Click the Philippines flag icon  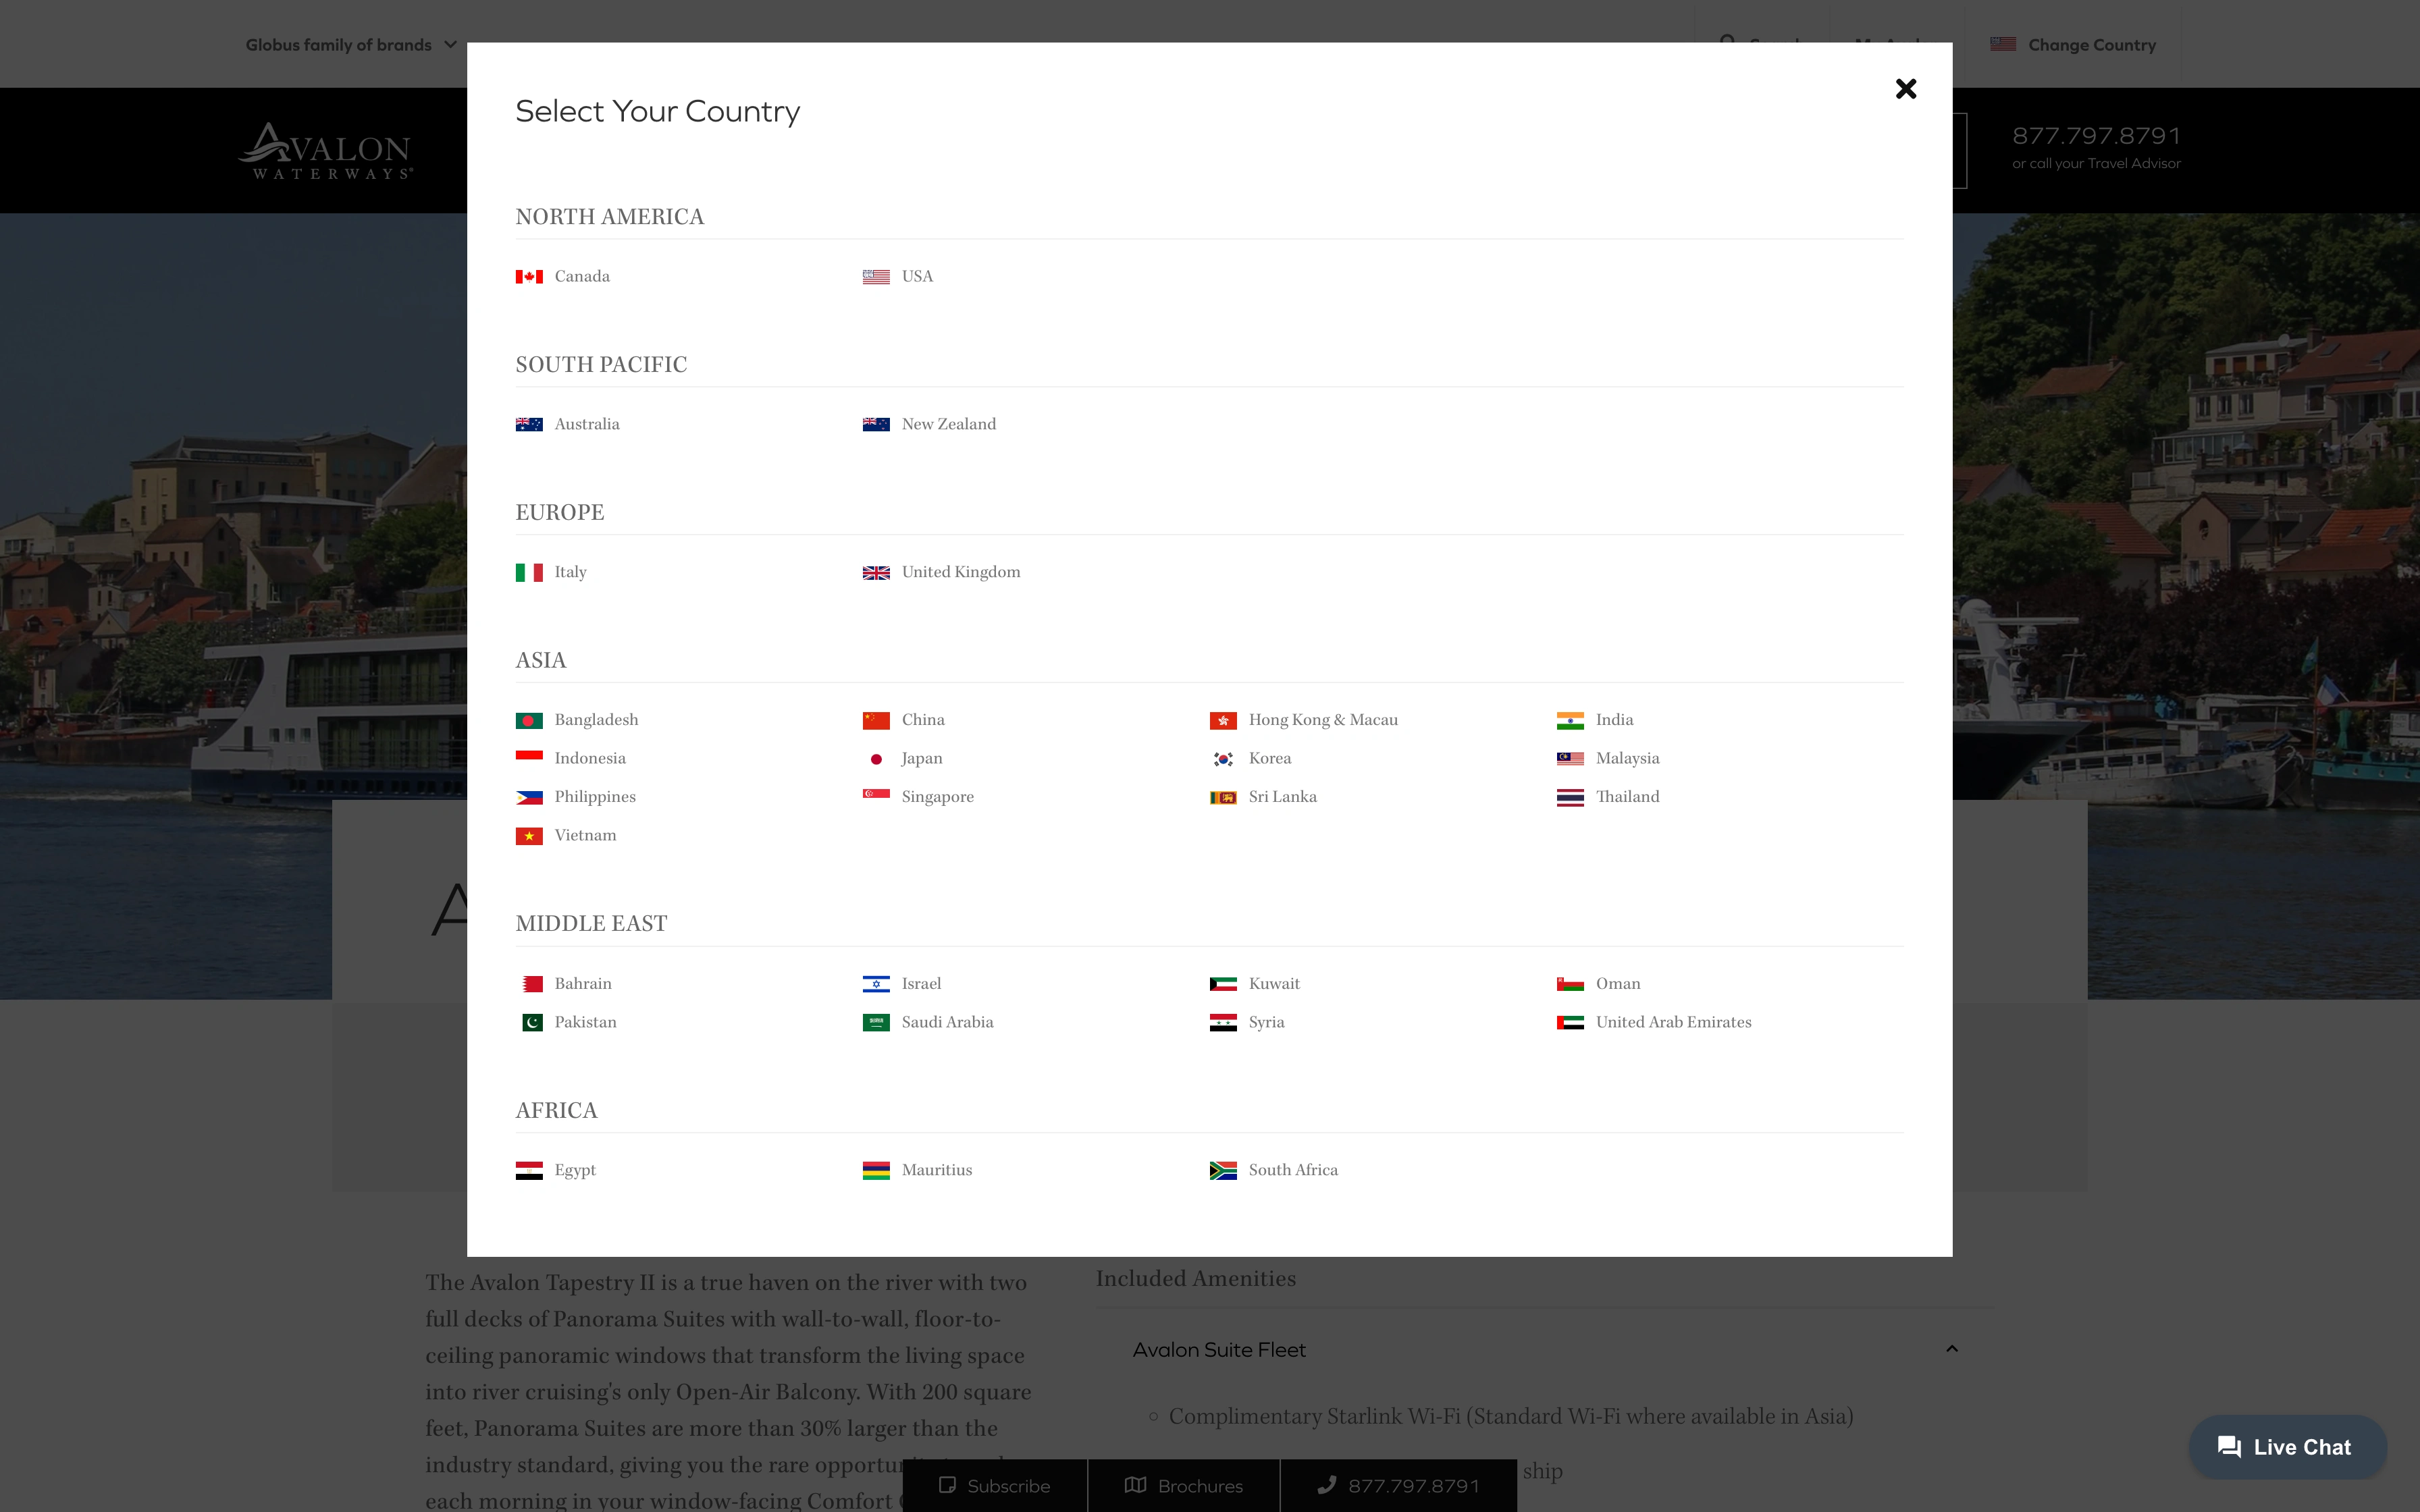[529, 798]
